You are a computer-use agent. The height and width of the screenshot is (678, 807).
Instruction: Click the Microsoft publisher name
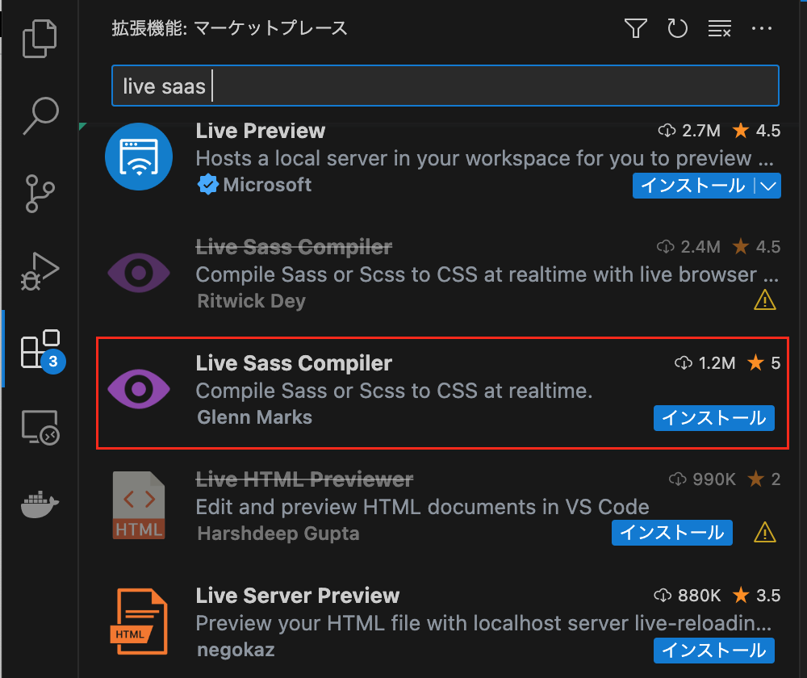pos(267,185)
